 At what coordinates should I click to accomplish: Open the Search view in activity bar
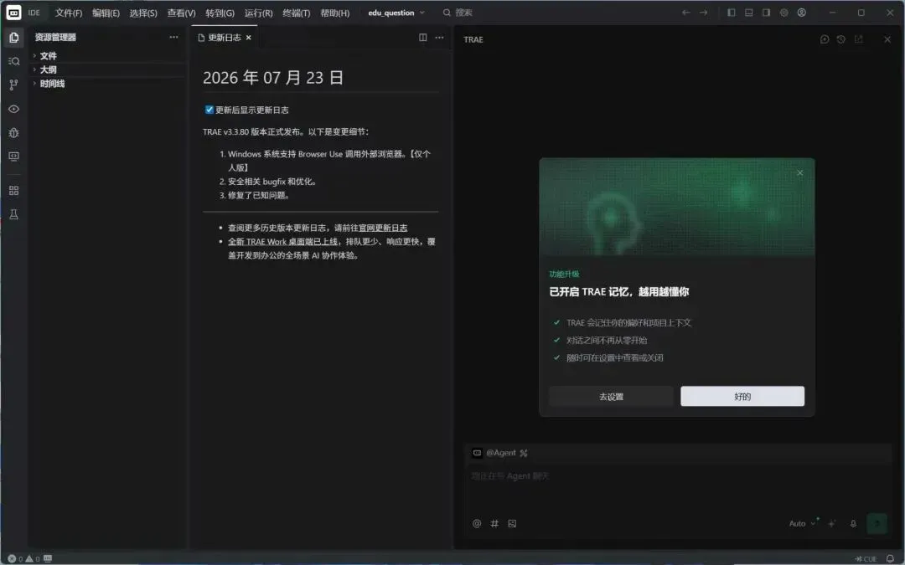(x=14, y=61)
